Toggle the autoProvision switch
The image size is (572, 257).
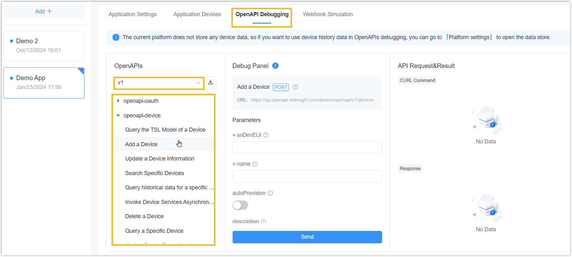[240, 205]
